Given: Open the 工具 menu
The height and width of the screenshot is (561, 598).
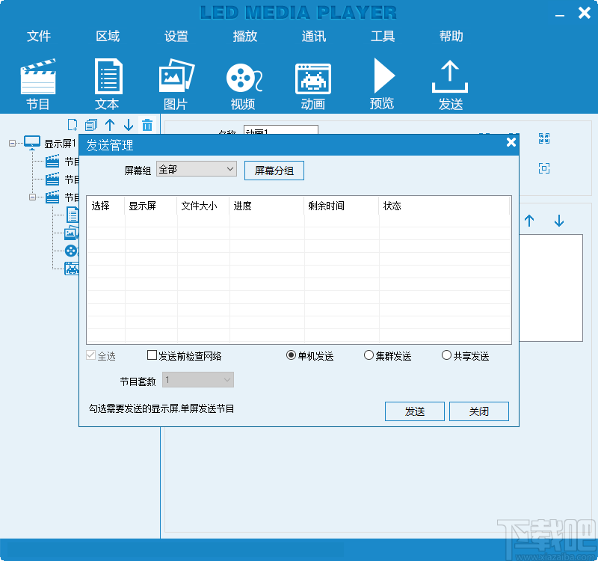Looking at the screenshot, I should 382,35.
